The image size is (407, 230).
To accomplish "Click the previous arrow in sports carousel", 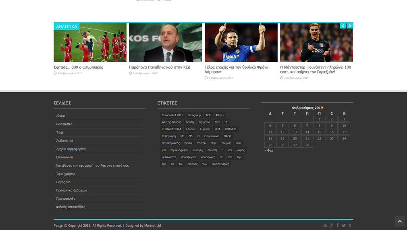I will (x=343, y=25).
